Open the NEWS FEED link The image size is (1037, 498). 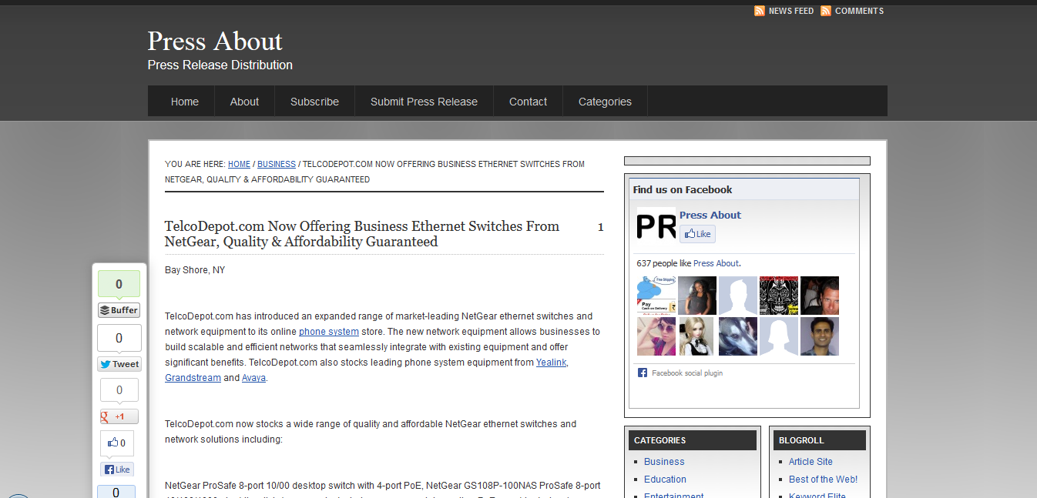(x=791, y=11)
